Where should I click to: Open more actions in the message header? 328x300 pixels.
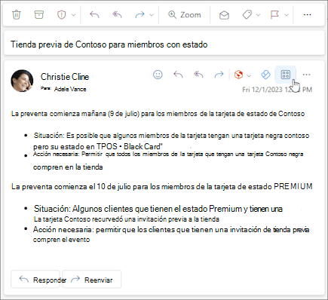coord(306,75)
